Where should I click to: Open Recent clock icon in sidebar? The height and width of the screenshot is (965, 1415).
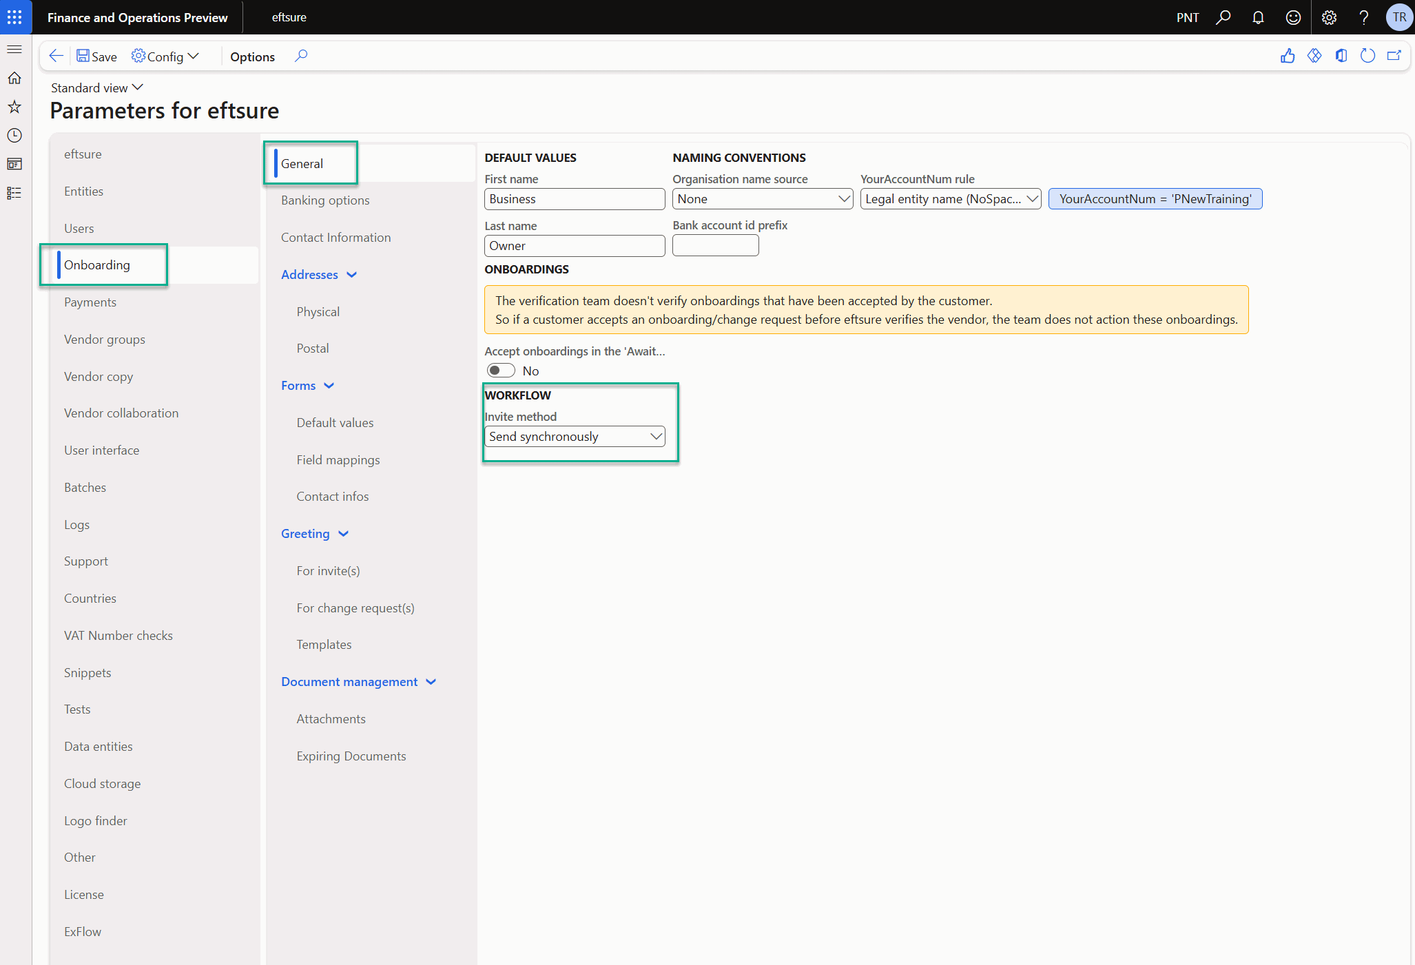pyautogui.click(x=14, y=136)
